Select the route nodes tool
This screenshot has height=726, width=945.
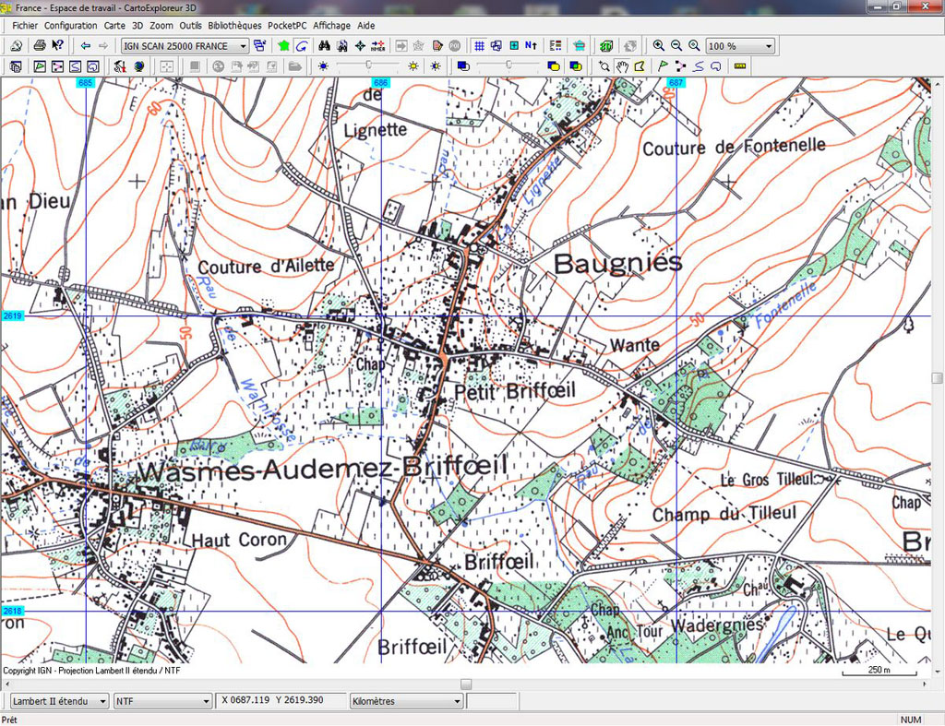click(680, 66)
